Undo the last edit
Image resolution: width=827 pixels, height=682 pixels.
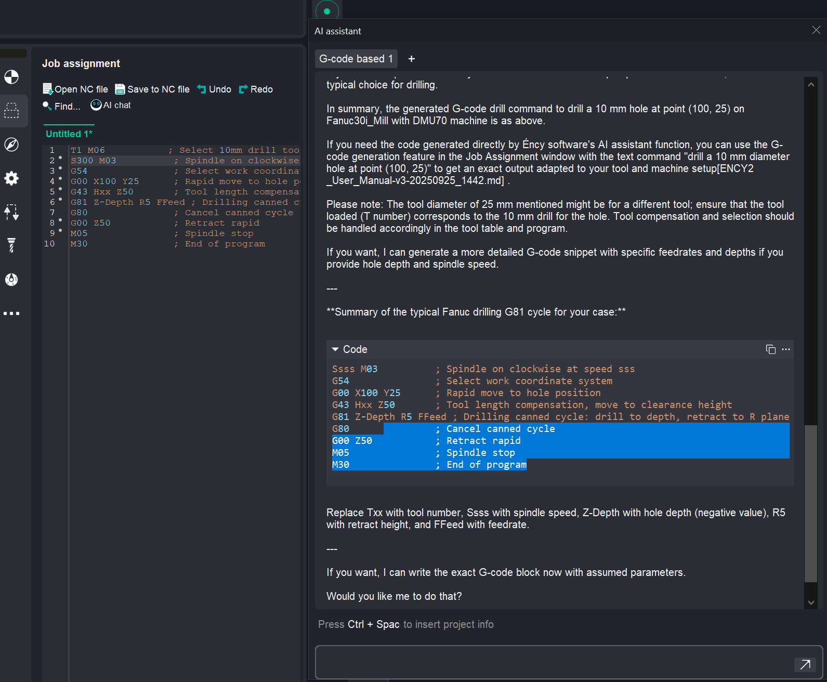click(214, 89)
